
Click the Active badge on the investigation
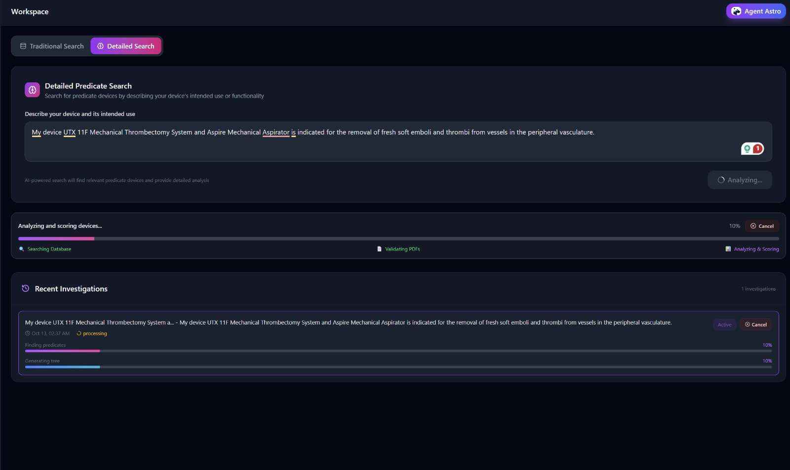pyautogui.click(x=724, y=325)
